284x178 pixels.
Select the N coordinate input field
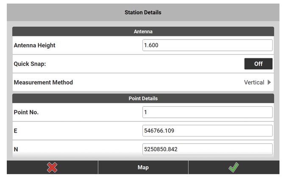click(207, 149)
